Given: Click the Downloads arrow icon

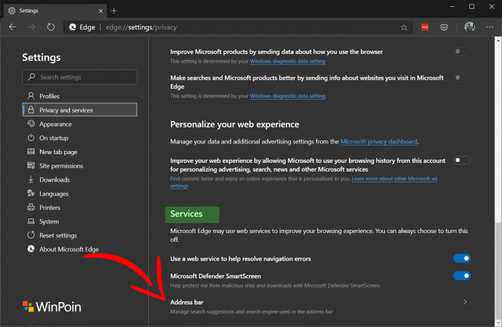Looking at the screenshot, I should (31, 179).
